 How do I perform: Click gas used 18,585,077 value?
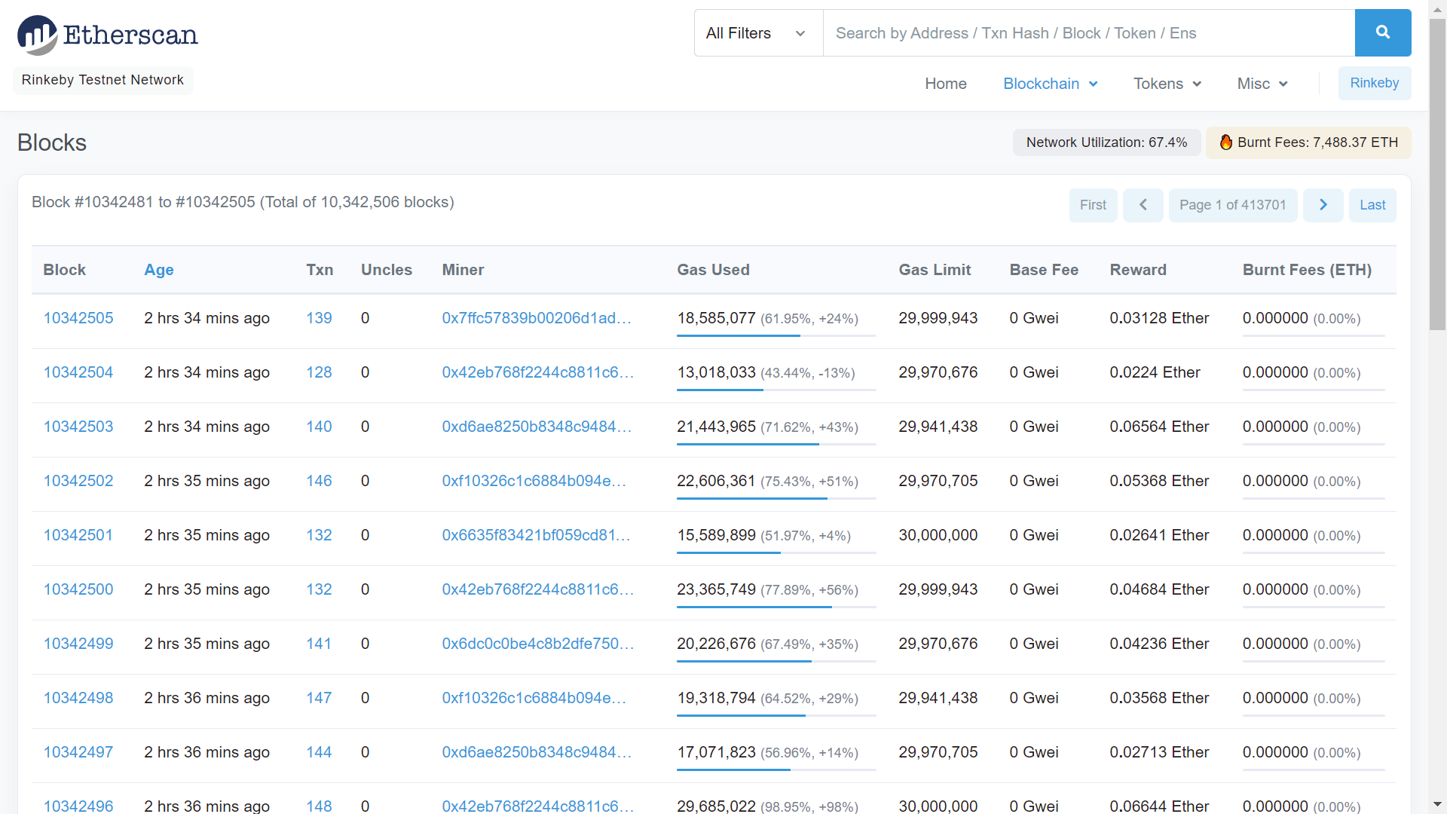point(716,318)
